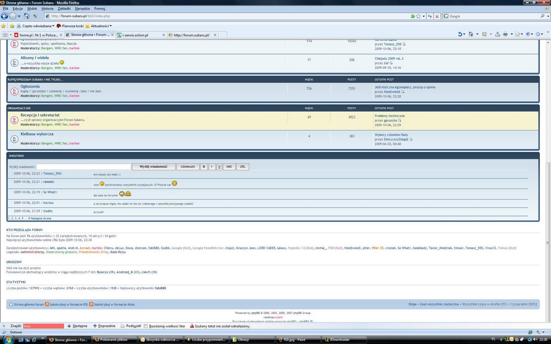The width and height of the screenshot is (551, 344).
Task: Toggle the 'Rozróżniaj wielkość liter' checkbox
Action: [146, 326]
